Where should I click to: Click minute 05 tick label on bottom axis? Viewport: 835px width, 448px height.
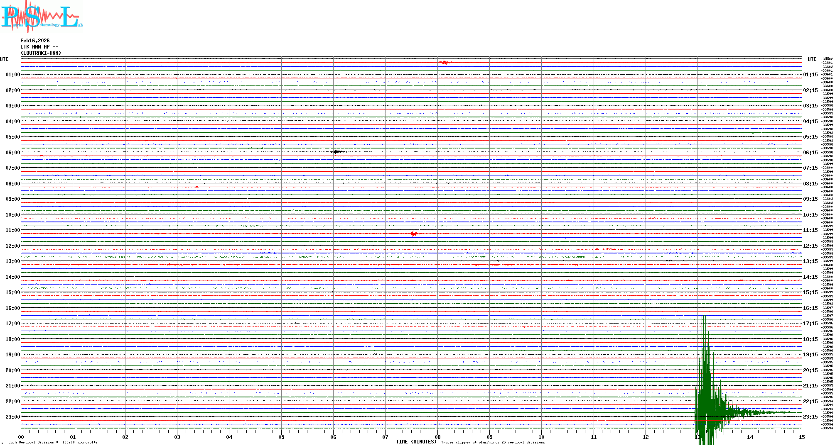point(281,437)
